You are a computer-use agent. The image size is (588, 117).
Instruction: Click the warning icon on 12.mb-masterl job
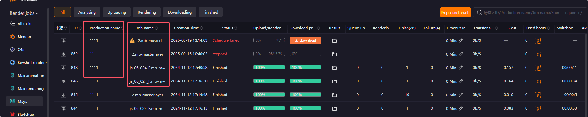coord(132,40)
